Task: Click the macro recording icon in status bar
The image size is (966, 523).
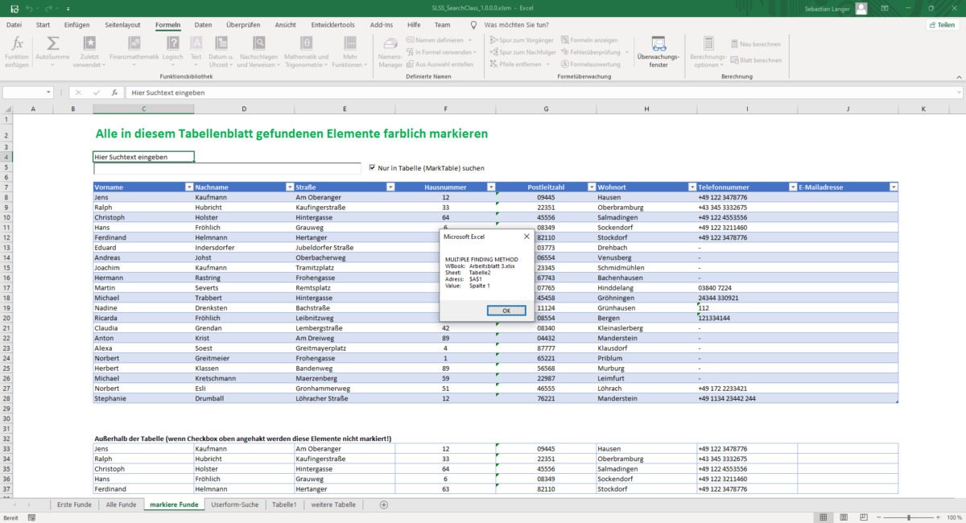Action: tap(31, 517)
